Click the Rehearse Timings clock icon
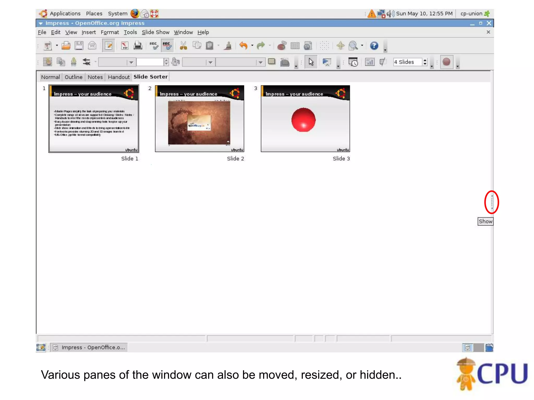 tap(353, 62)
